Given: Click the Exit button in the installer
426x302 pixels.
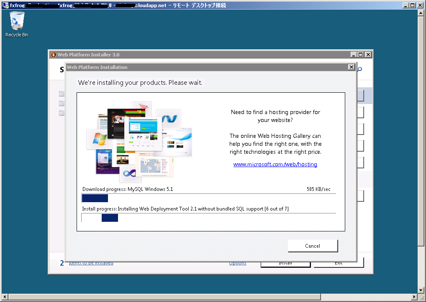Looking at the screenshot, I should click(339, 263).
